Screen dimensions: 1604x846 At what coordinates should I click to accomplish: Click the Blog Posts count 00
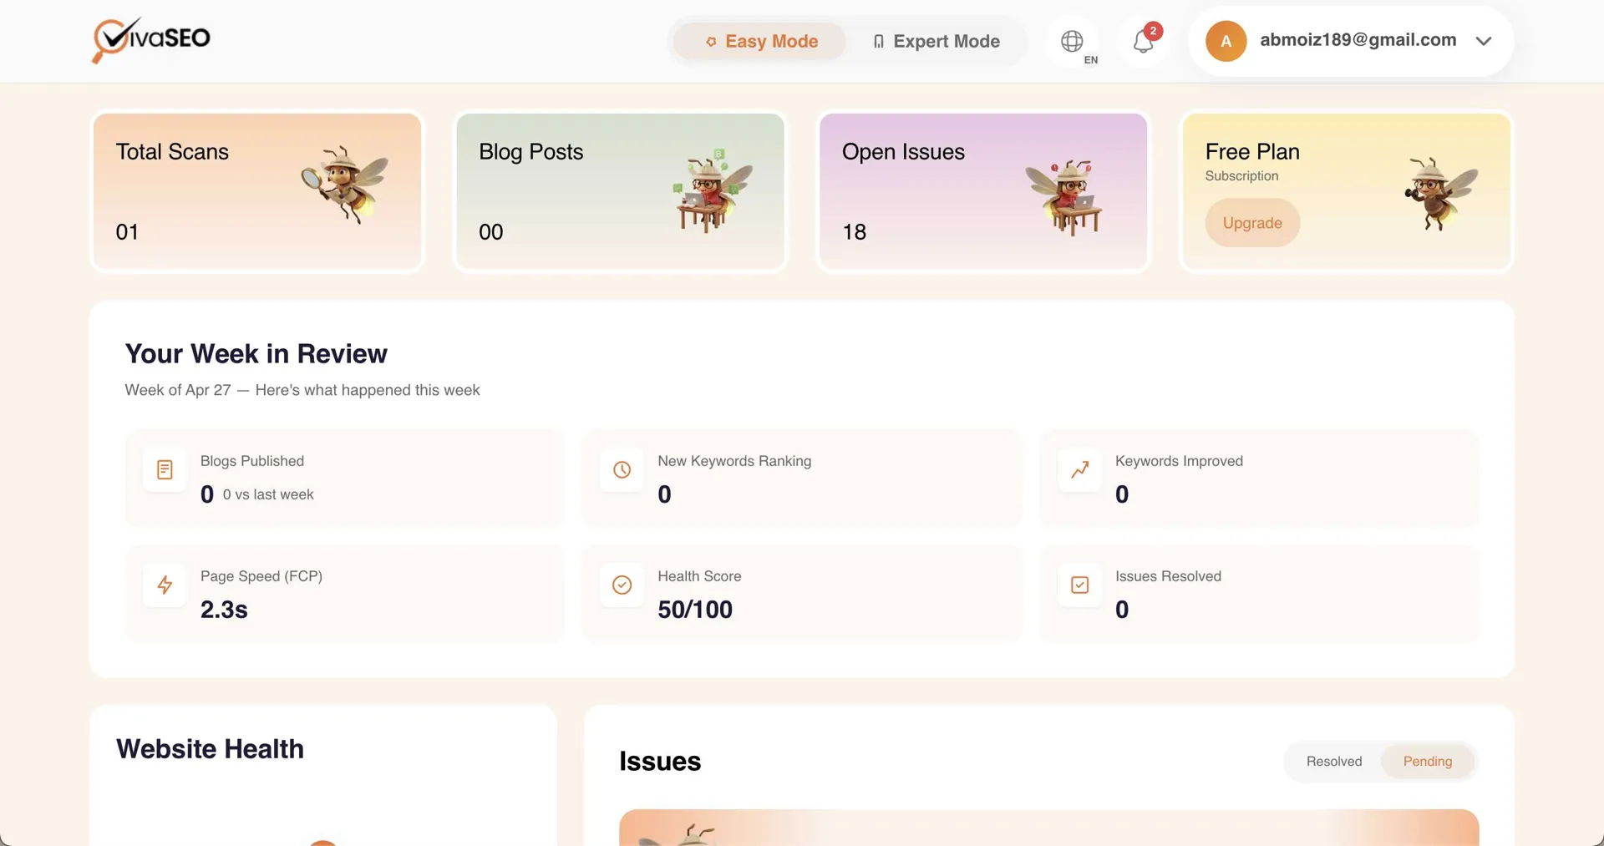tap(491, 232)
